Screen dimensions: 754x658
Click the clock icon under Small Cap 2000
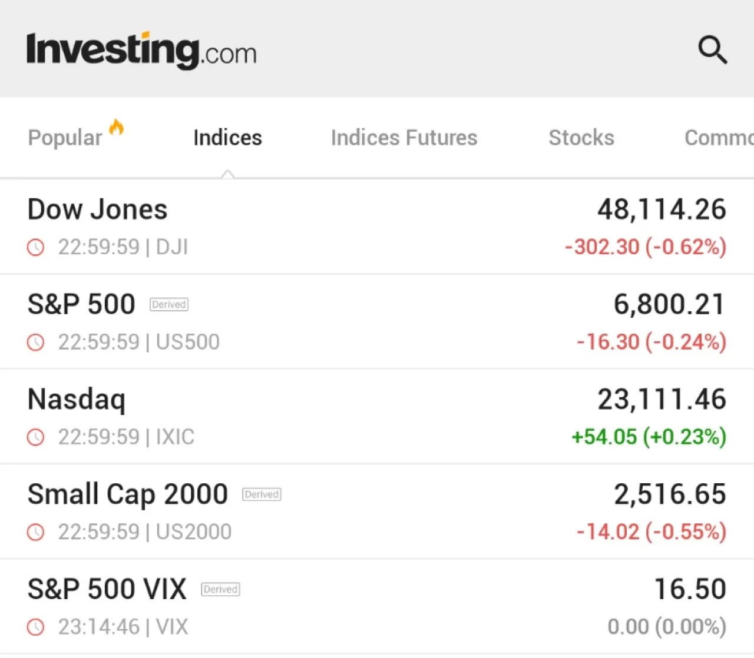36,532
